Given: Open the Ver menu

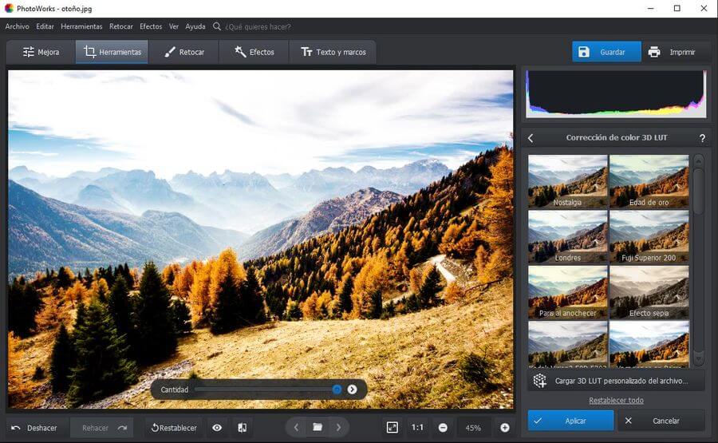Looking at the screenshot, I should click(174, 26).
